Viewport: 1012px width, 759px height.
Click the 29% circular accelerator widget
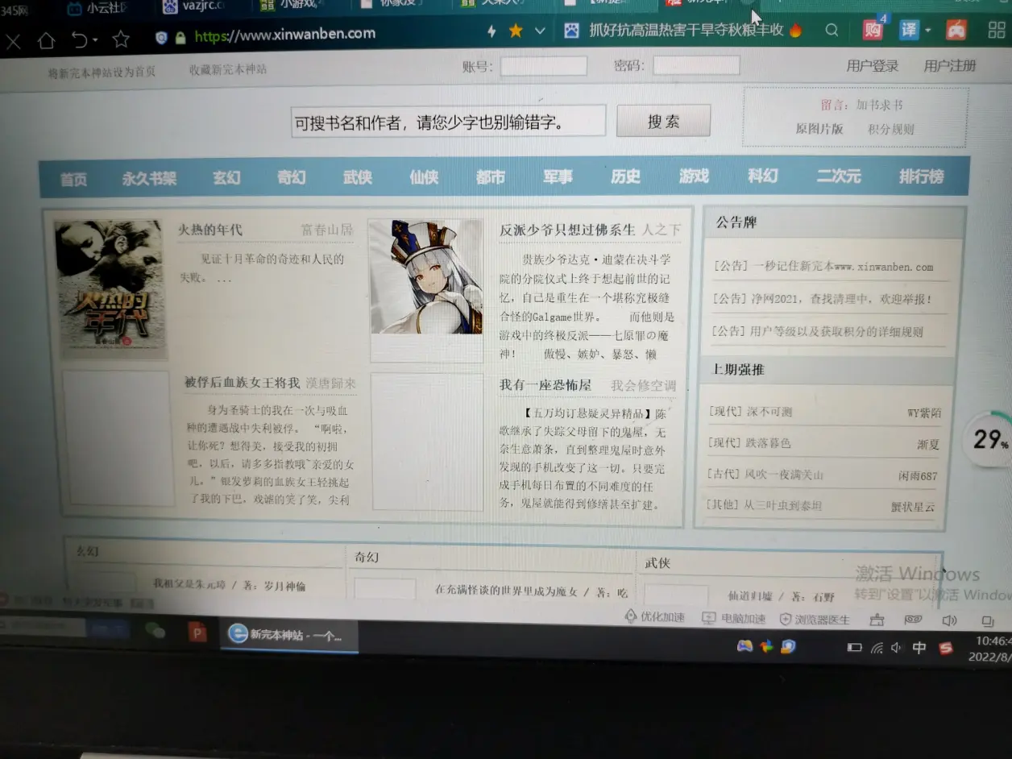pyautogui.click(x=989, y=438)
